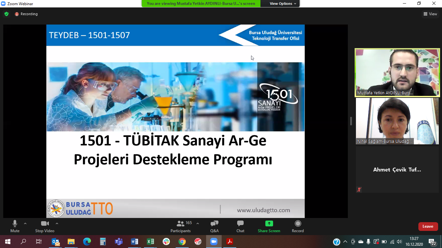Open Calculator from the taskbar

(103, 242)
